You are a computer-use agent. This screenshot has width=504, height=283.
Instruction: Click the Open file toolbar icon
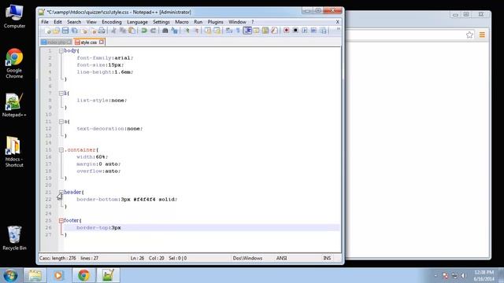coord(56,31)
